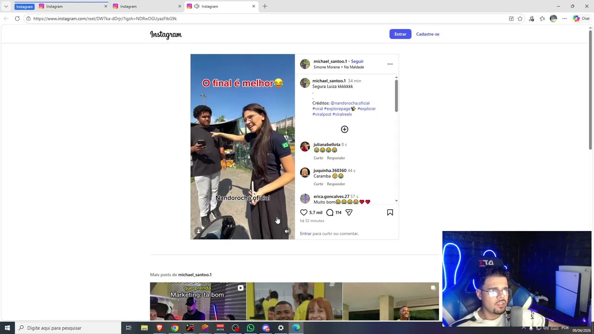Open michael_santoo.1 profile from header
This screenshot has height=334, width=594.
tap(330, 61)
